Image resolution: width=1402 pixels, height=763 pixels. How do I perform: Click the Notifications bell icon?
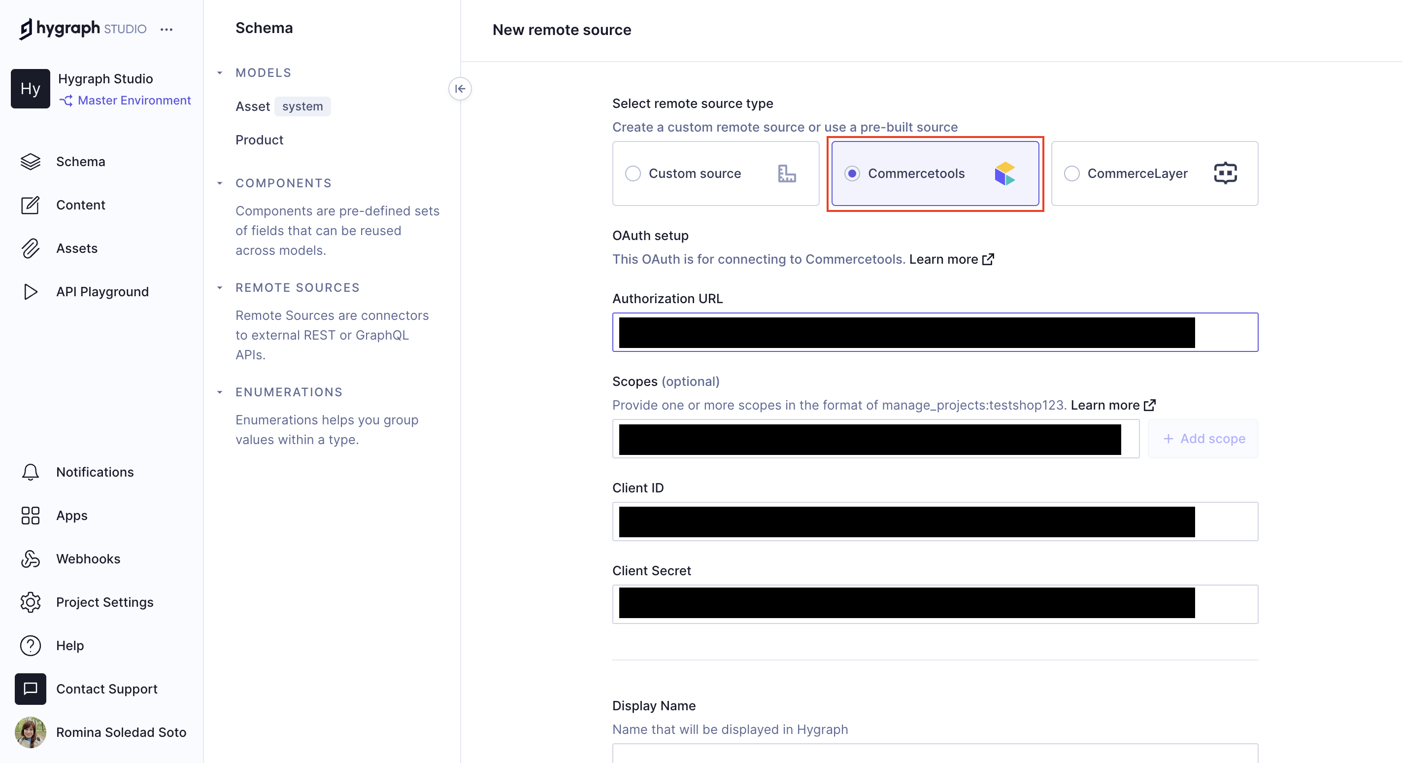tap(29, 471)
